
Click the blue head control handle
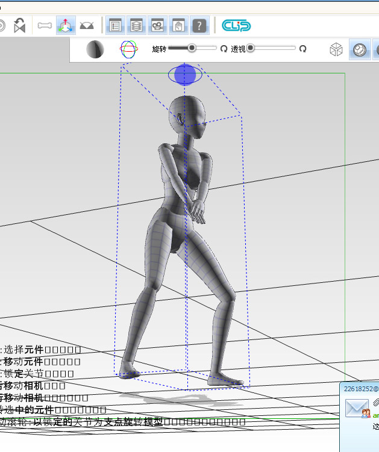pyautogui.click(x=185, y=75)
